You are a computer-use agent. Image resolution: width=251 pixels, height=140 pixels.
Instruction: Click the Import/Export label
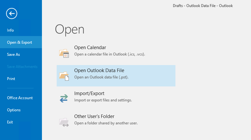click(89, 93)
